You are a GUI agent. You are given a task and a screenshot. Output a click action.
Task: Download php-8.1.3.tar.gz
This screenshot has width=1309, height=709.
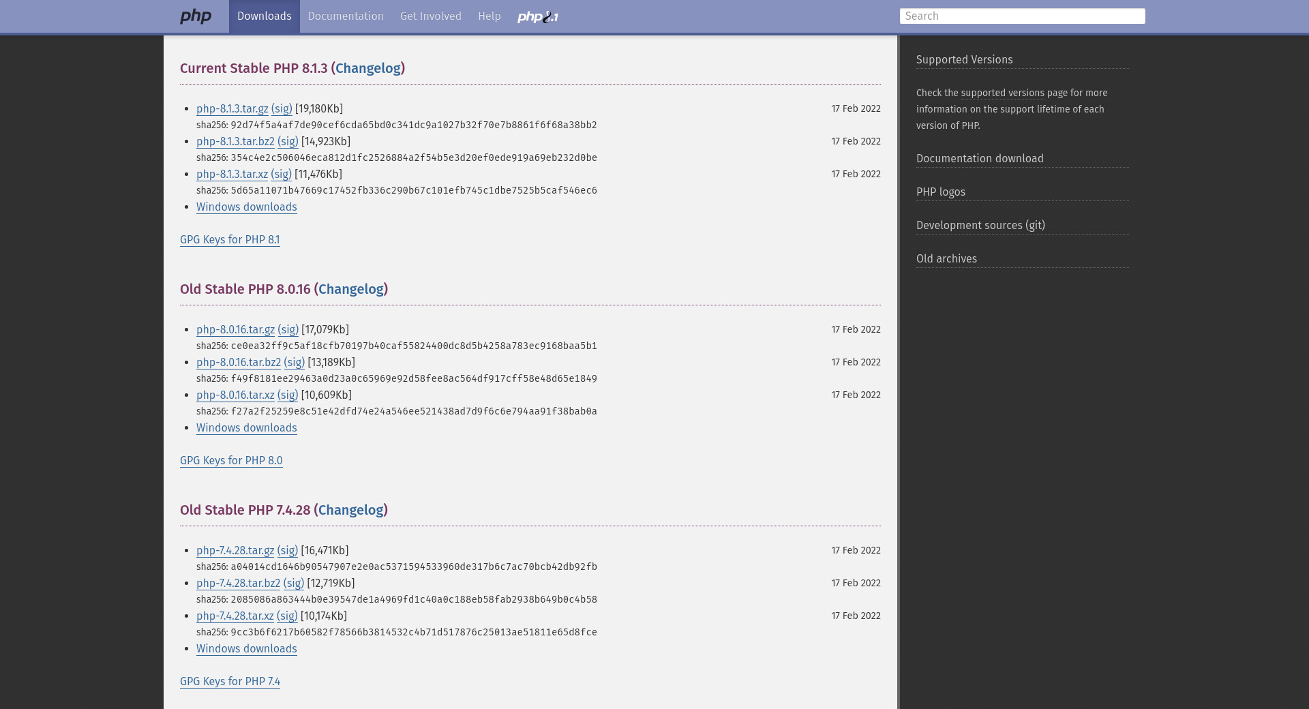pos(232,109)
